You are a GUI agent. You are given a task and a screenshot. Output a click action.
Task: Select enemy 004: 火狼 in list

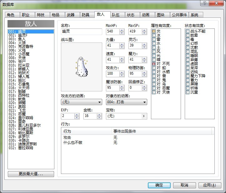point(31,43)
